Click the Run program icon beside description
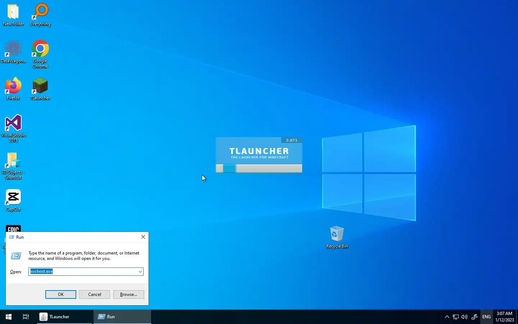Image resolution: width=518 pixels, height=324 pixels. (16, 256)
